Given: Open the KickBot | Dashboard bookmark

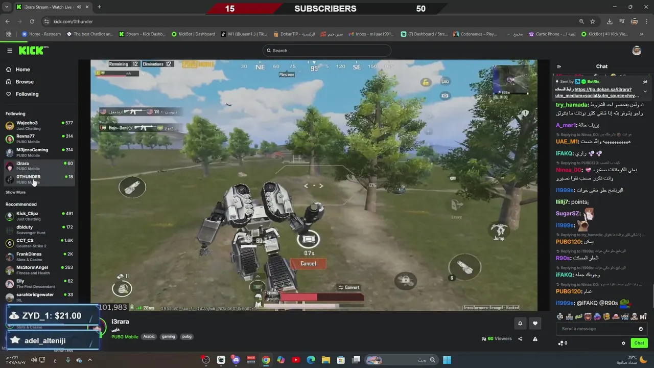Looking at the screenshot, I should pyautogui.click(x=193, y=34).
